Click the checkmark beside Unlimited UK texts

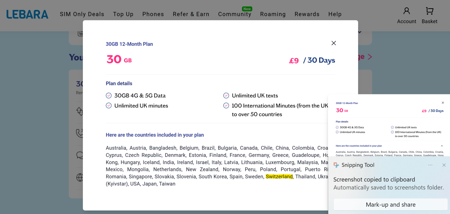[x=226, y=96]
